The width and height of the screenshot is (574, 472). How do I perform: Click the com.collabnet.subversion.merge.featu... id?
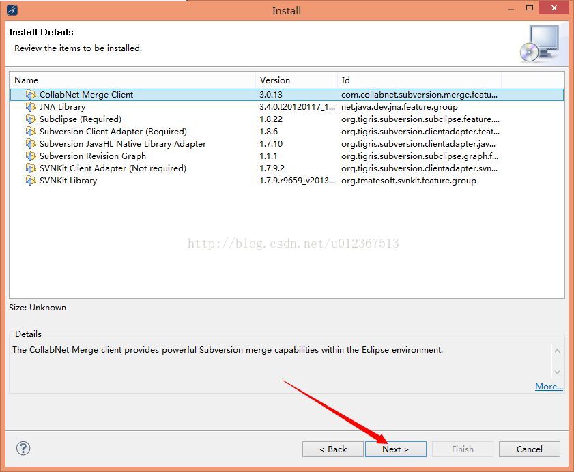[x=419, y=95]
